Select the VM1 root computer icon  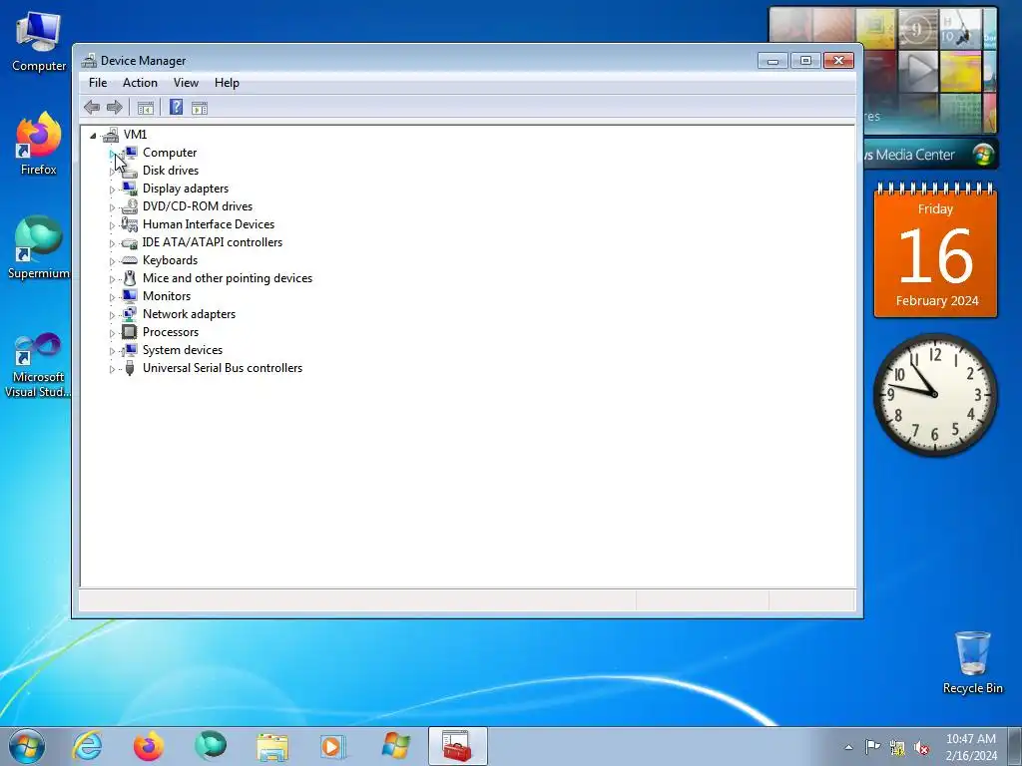click(x=111, y=135)
